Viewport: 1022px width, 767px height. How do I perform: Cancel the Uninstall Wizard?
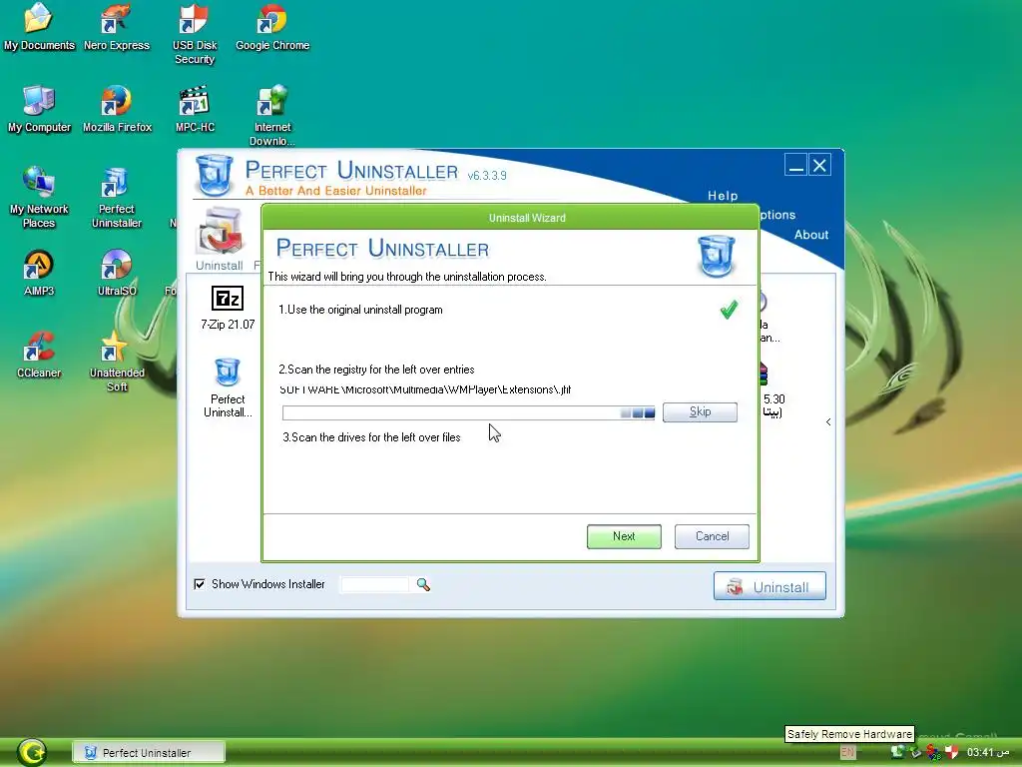[x=712, y=536]
